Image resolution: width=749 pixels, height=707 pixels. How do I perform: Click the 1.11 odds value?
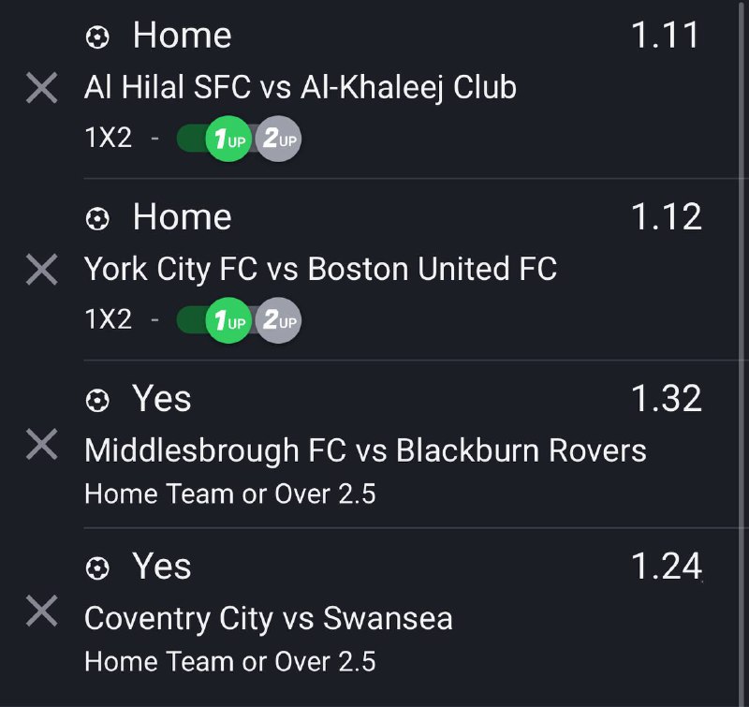click(665, 36)
